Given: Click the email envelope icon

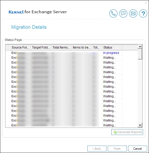Looking at the screenshot, I should 133,13.
